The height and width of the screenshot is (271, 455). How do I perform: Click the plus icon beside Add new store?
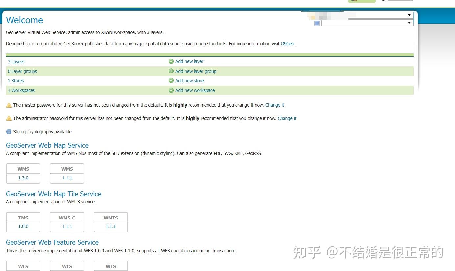(171, 80)
